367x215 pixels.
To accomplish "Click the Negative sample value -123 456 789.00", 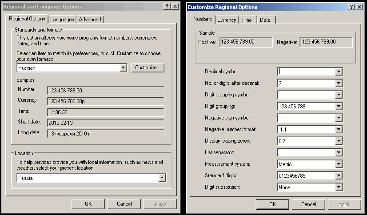I will (326, 42).
